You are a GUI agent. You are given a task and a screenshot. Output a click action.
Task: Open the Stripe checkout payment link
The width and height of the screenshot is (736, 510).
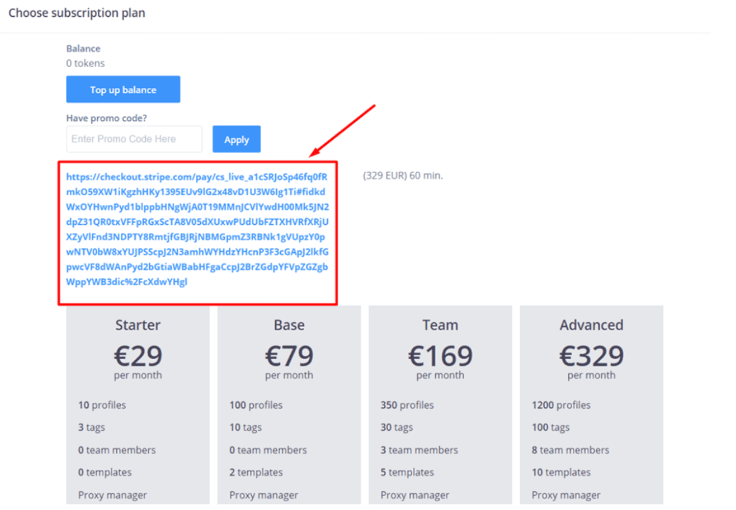[197, 229]
